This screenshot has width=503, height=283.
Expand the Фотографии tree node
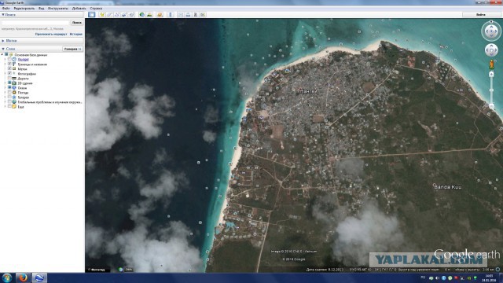[x=6, y=73]
